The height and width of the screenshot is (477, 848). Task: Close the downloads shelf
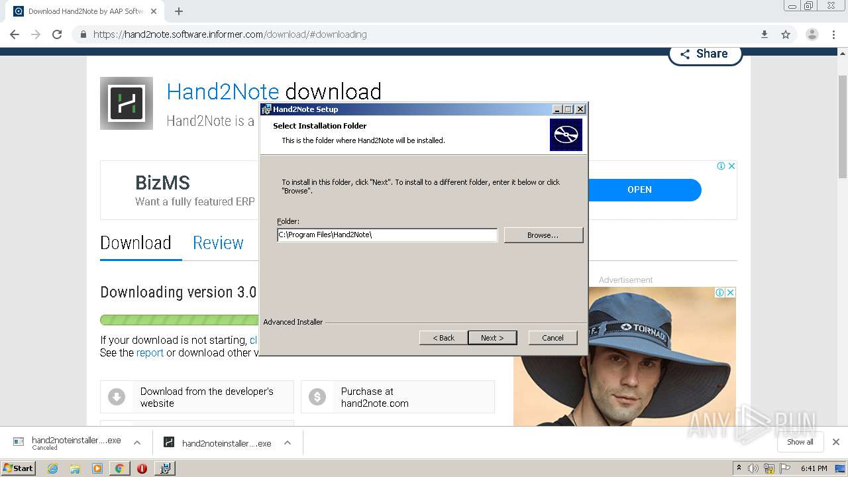pos(835,442)
